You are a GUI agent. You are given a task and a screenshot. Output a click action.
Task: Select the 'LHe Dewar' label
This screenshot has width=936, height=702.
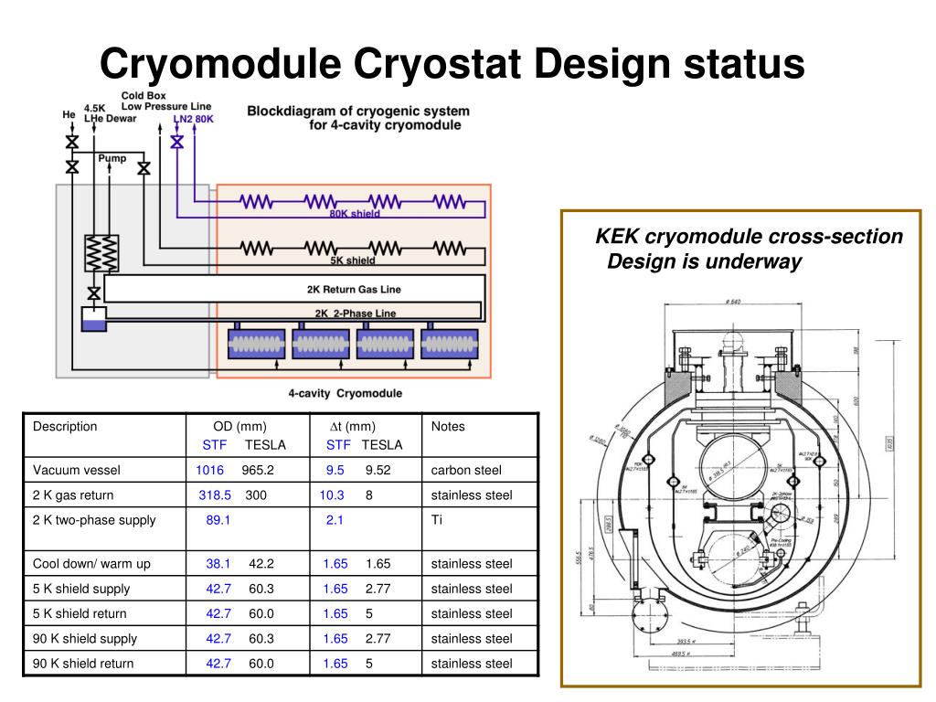pyautogui.click(x=111, y=118)
